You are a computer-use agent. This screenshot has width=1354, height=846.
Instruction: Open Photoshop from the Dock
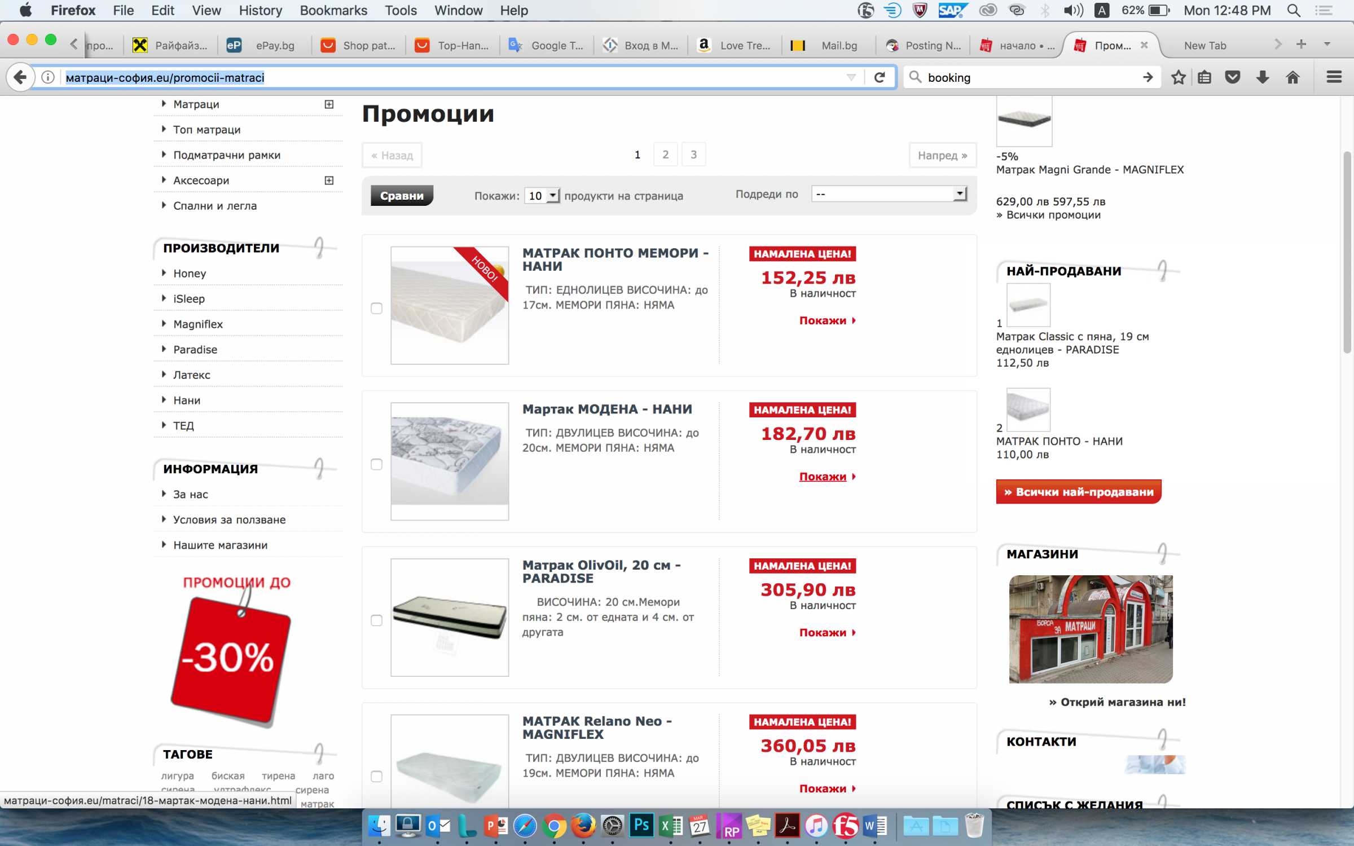click(x=641, y=826)
